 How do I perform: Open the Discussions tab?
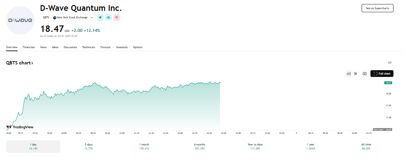70,47
